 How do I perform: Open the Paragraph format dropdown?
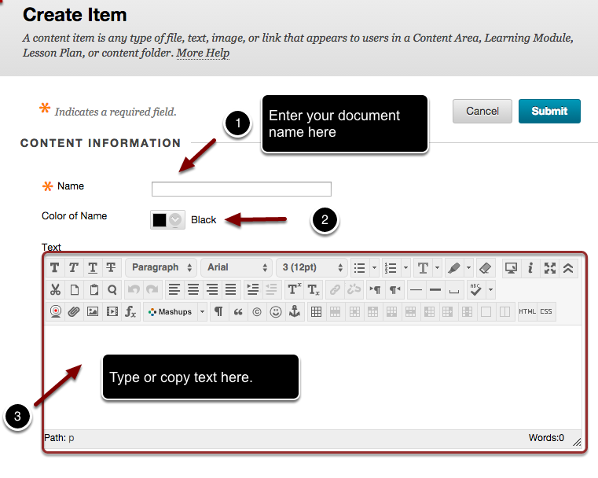click(161, 268)
